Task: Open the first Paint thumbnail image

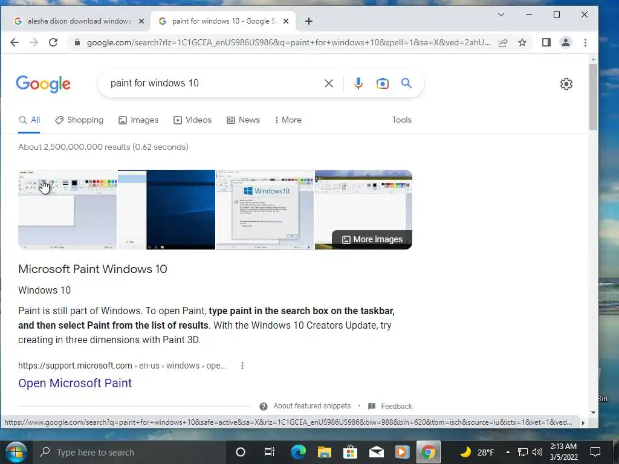Action: click(68, 210)
